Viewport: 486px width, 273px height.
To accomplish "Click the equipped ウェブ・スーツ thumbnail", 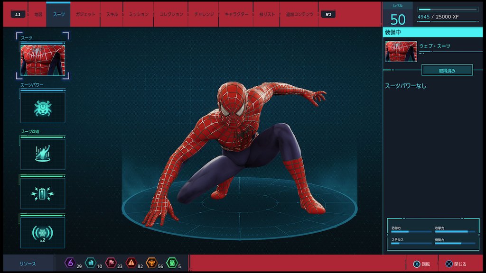I will tap(401, 51).
